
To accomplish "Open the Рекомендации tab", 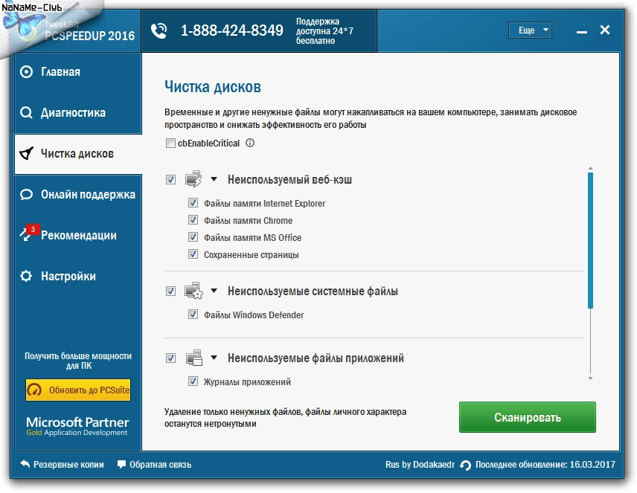I will click(x=78, y=236).
